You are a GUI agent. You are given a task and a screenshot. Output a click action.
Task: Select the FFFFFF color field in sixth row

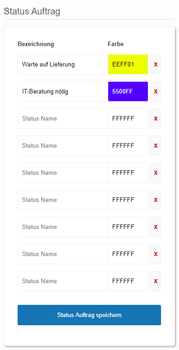[x=128, y=200]
